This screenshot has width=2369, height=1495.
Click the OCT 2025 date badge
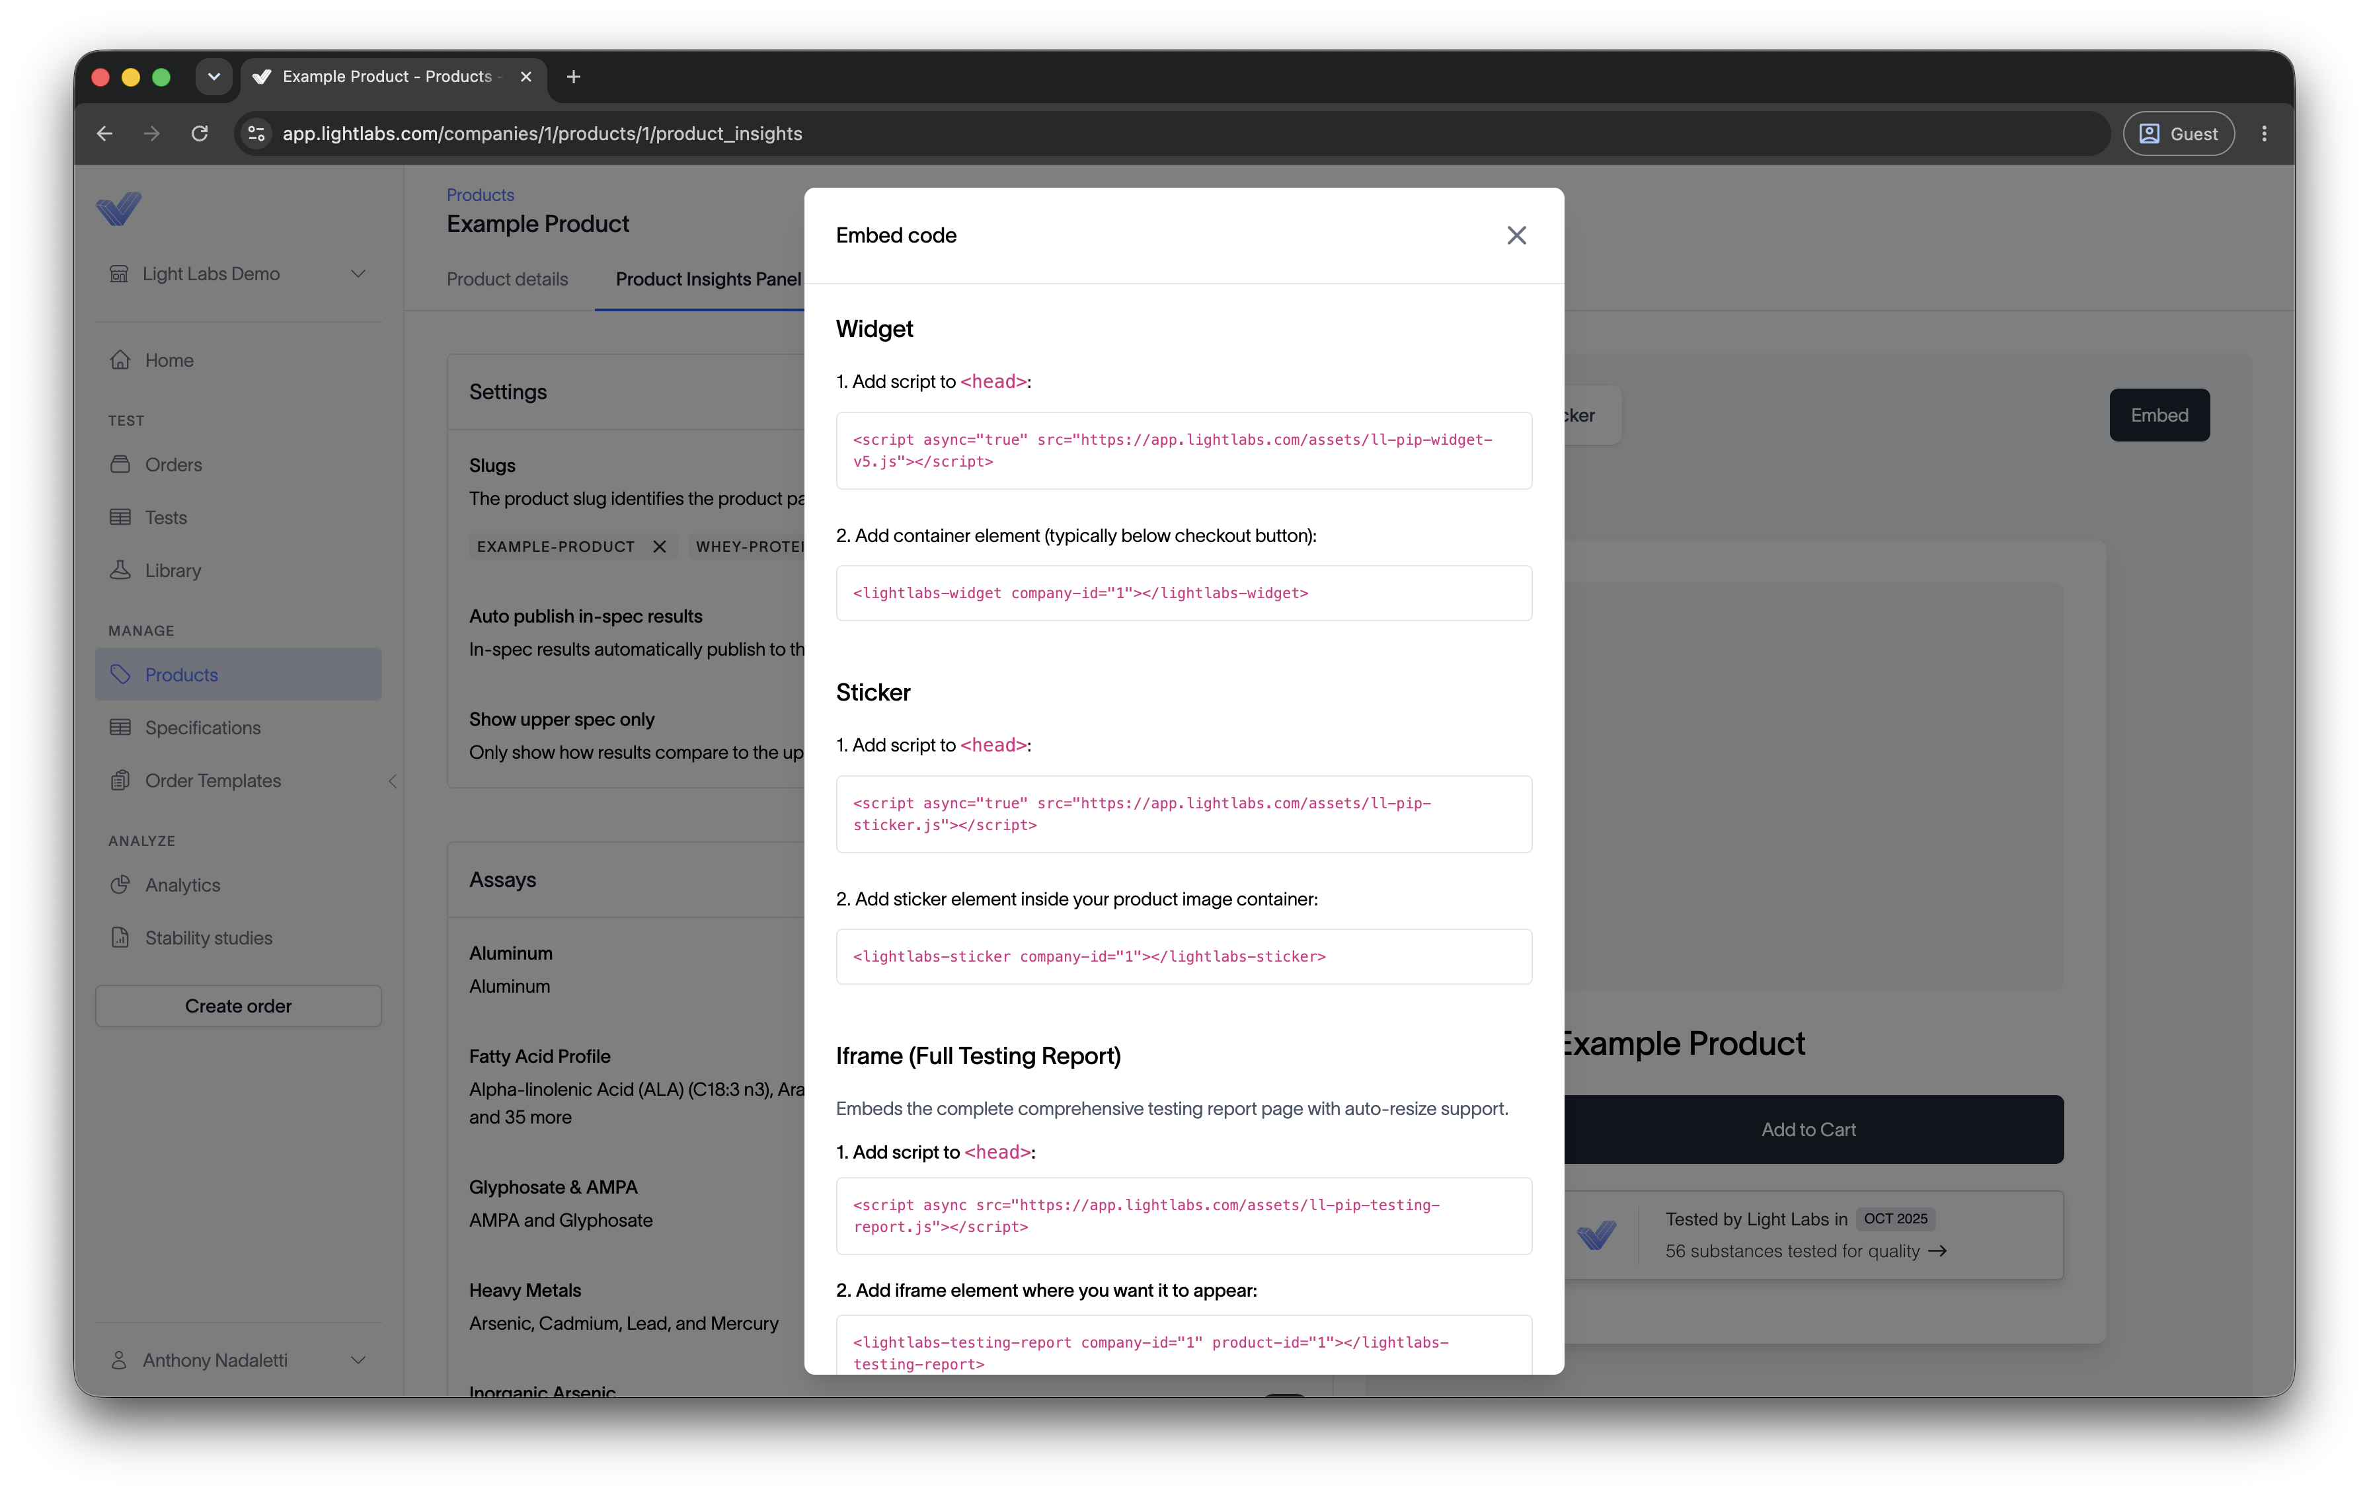tap(1895, 1219)
